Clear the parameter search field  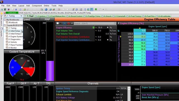coord(115,23)
